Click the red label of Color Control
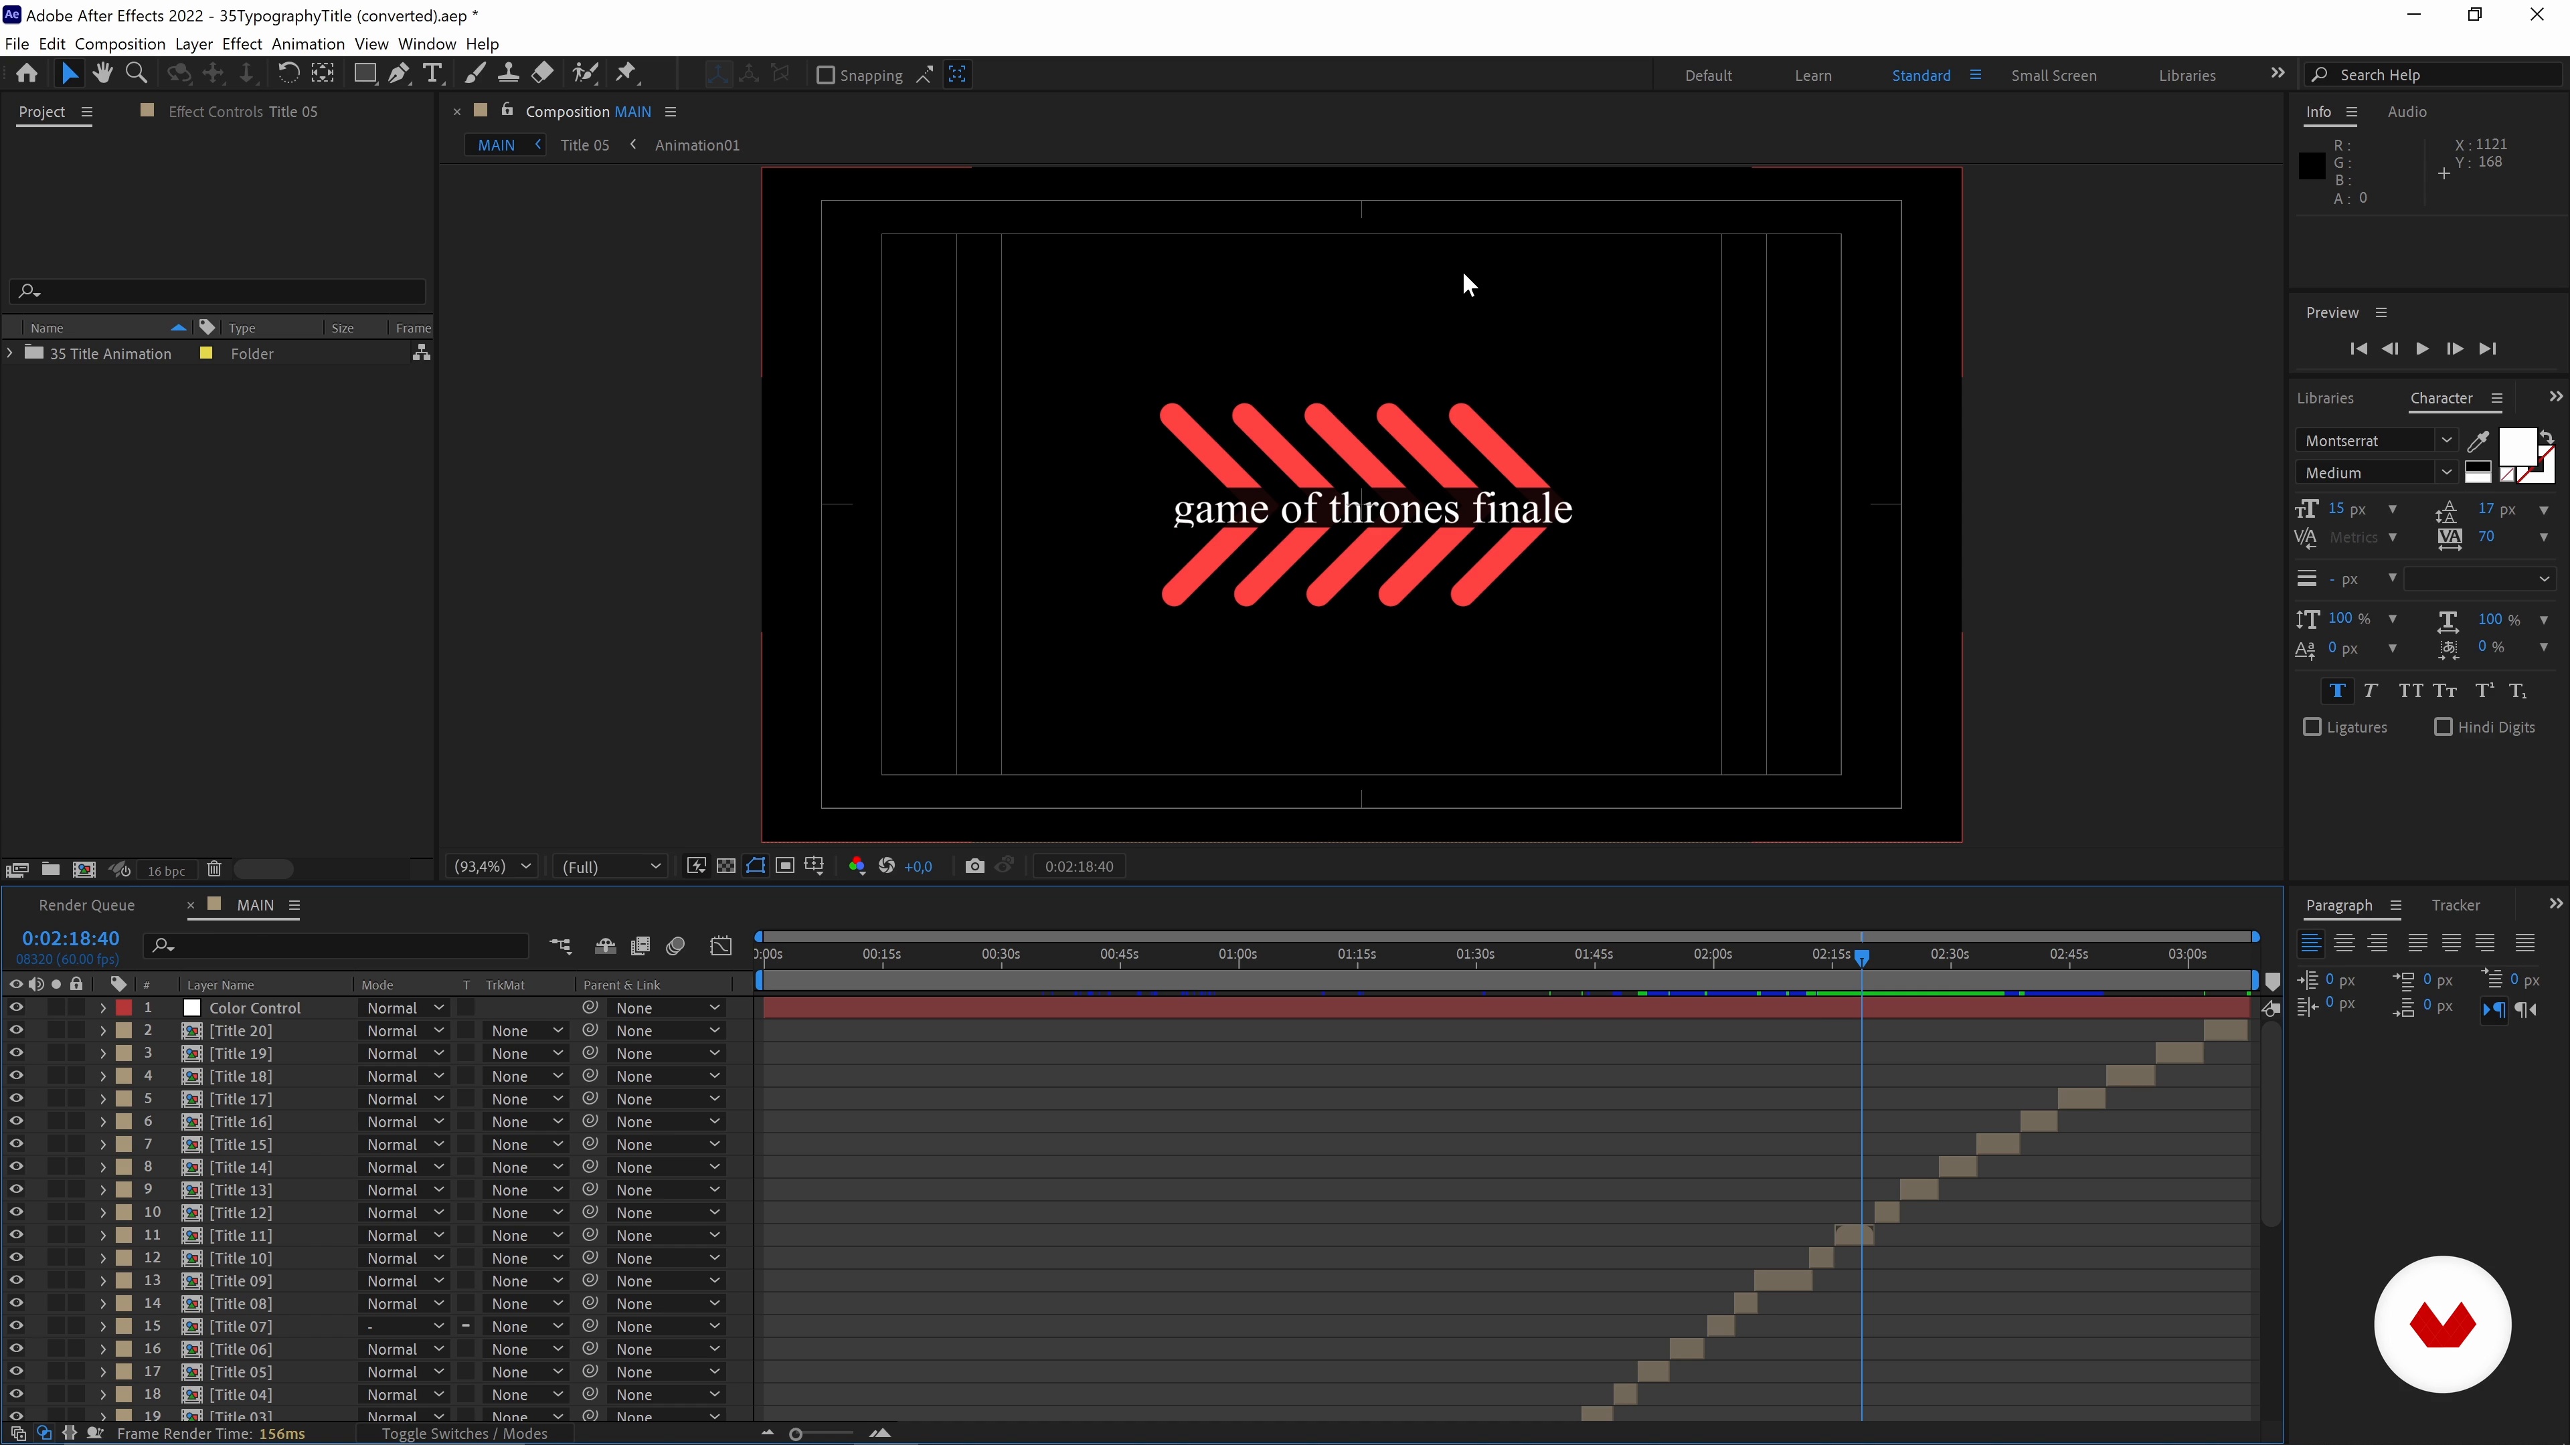This screenshot has width=2570, height=1445. coord(124,1007)
